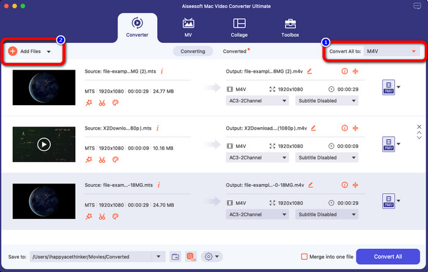Rename output file-exampl...-0-18MG.m4v
Screen dimensions: 428x272
[311, 185]
